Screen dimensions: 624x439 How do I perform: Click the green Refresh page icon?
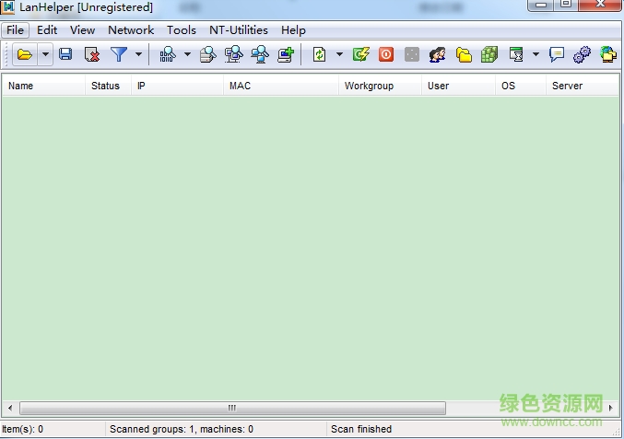tap(319, 54)
